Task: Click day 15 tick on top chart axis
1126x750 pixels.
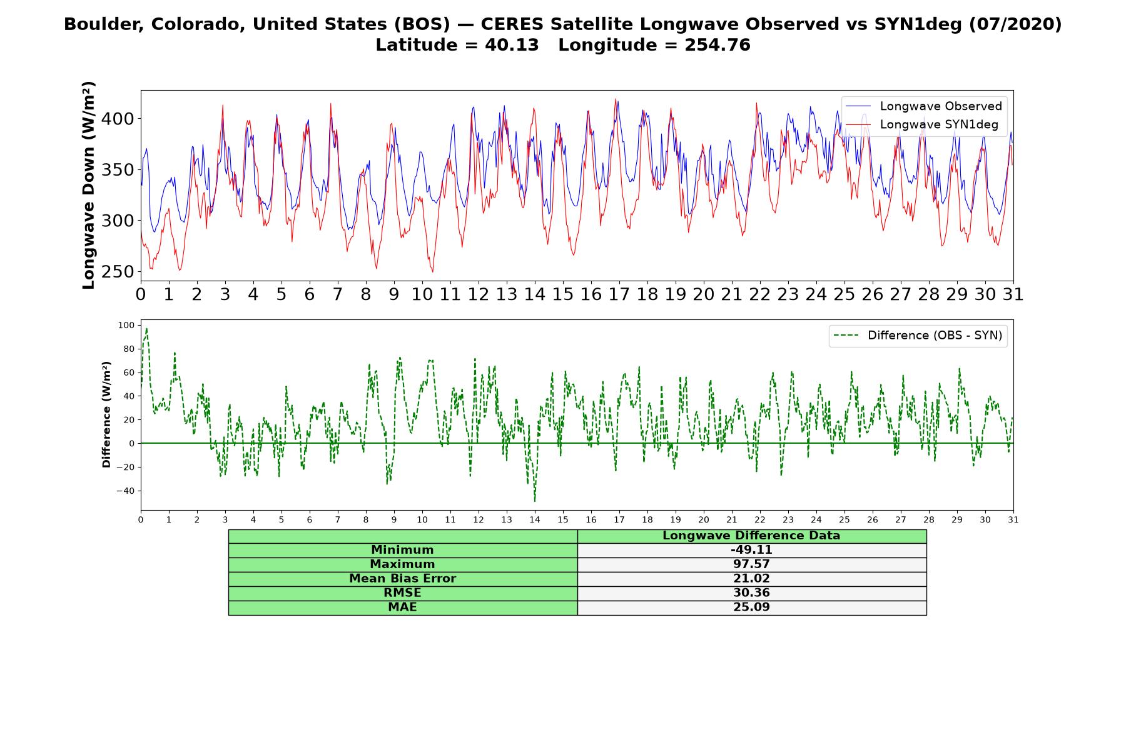Action: coord(563,294)
